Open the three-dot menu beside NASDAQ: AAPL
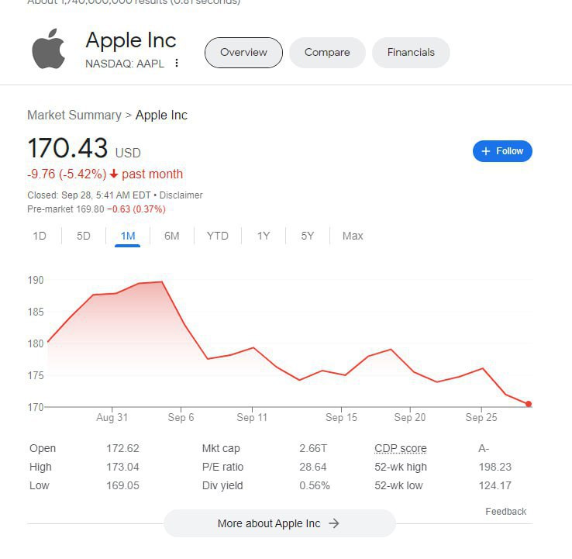Image resolution: width=572 pixels, height=559 pixels. coord(177,64)
